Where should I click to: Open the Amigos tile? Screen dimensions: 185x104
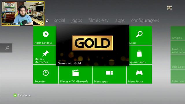pos(178,33)
